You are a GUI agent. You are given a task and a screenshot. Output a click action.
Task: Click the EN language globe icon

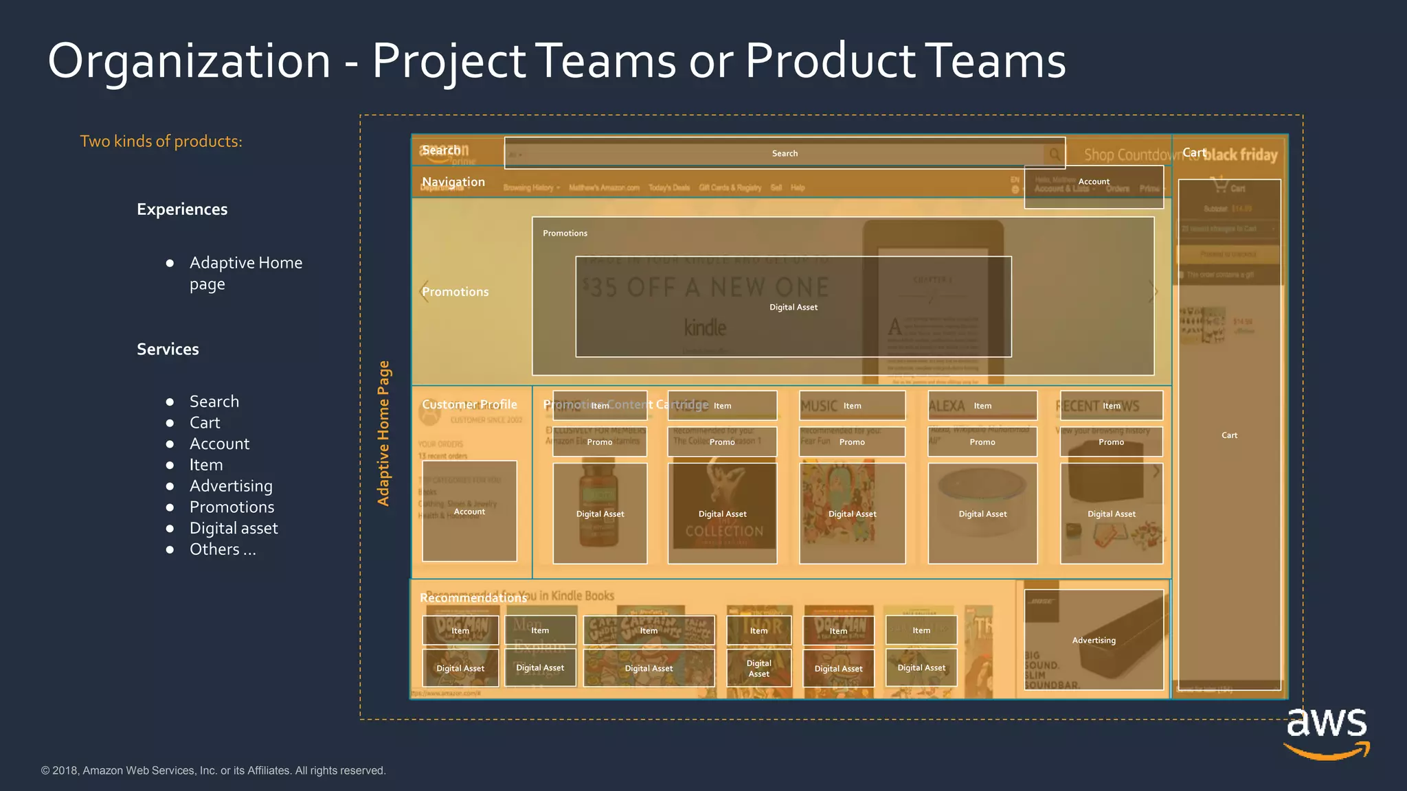1015,190
